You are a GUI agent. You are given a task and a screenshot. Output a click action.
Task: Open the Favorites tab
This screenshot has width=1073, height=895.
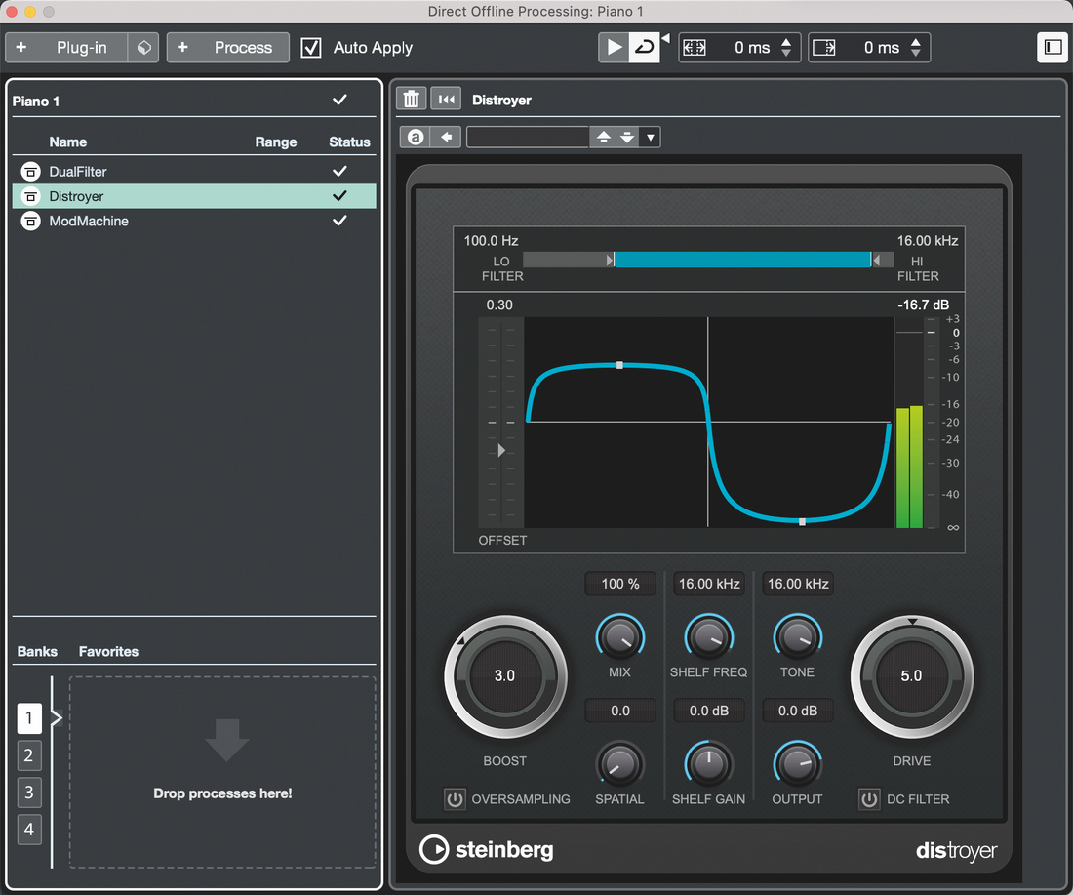[108, 651]
